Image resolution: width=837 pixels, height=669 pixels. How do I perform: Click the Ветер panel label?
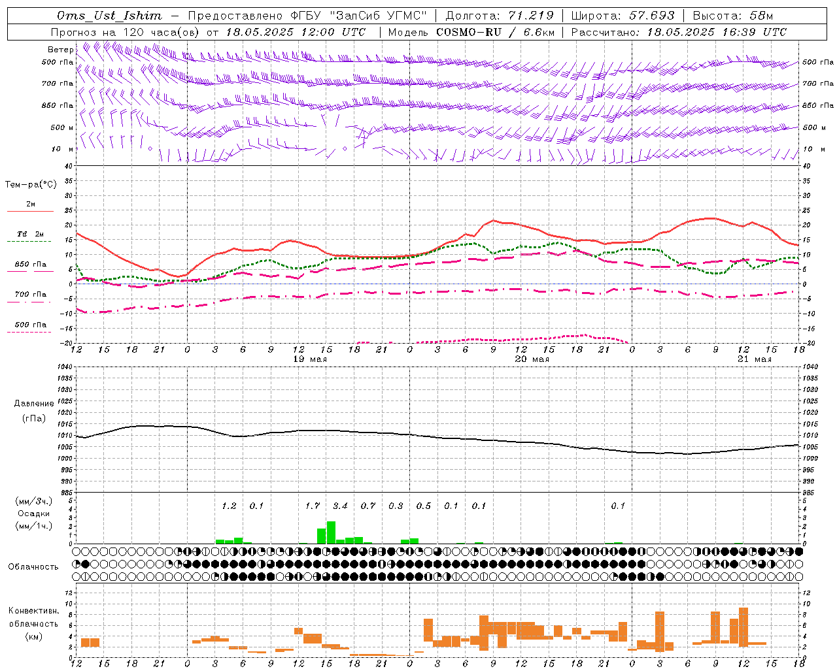tap(61, 50)
